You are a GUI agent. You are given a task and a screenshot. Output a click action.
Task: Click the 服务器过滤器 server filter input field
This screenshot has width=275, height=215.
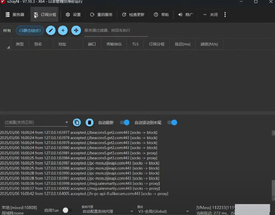pos(116,30)
